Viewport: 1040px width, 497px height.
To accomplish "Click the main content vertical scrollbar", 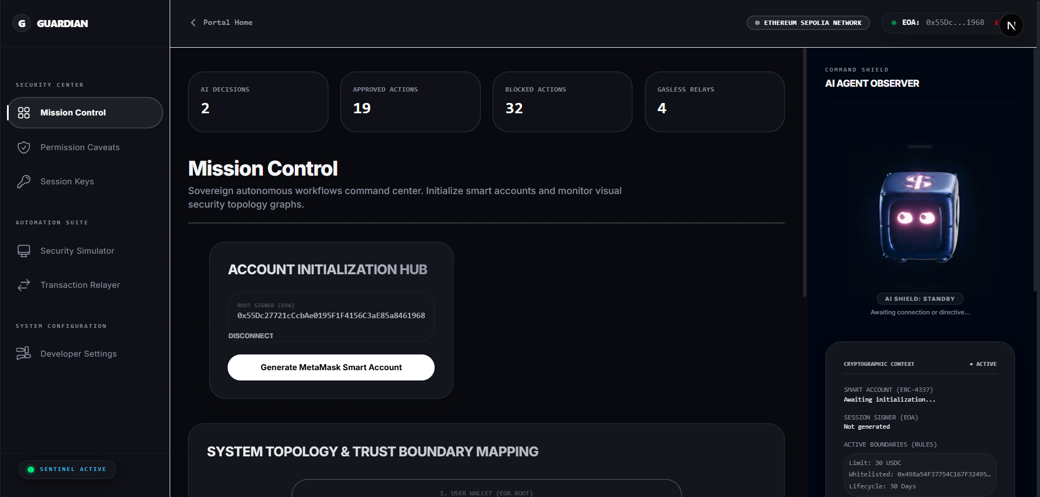I will [x=805, y=172].
